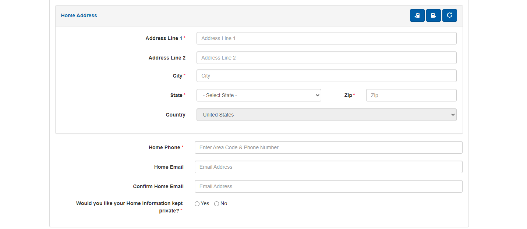Screen dimensions: 527x229
Task: Select No for keeping Home Information private
Action: tap(217, 204)
